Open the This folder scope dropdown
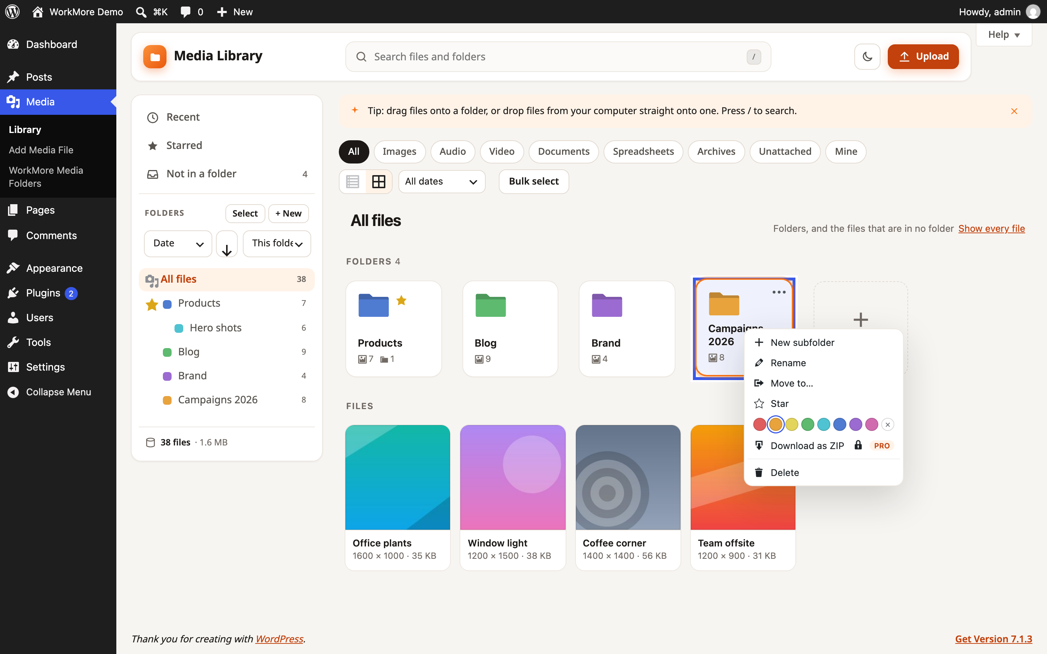The width and height of the screenshot is (1047, 654). pos(277,243)
